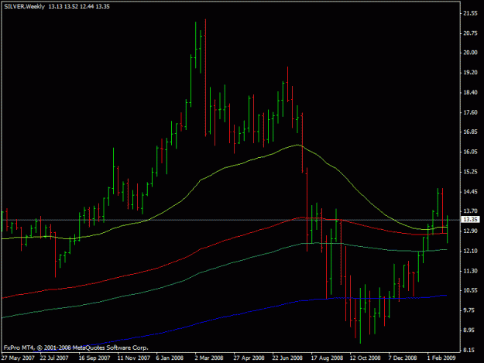Viewport: 484px width, 363px height.
Task: Select the 22 Jul 2007 time axis label
Action: click(54, 358)
